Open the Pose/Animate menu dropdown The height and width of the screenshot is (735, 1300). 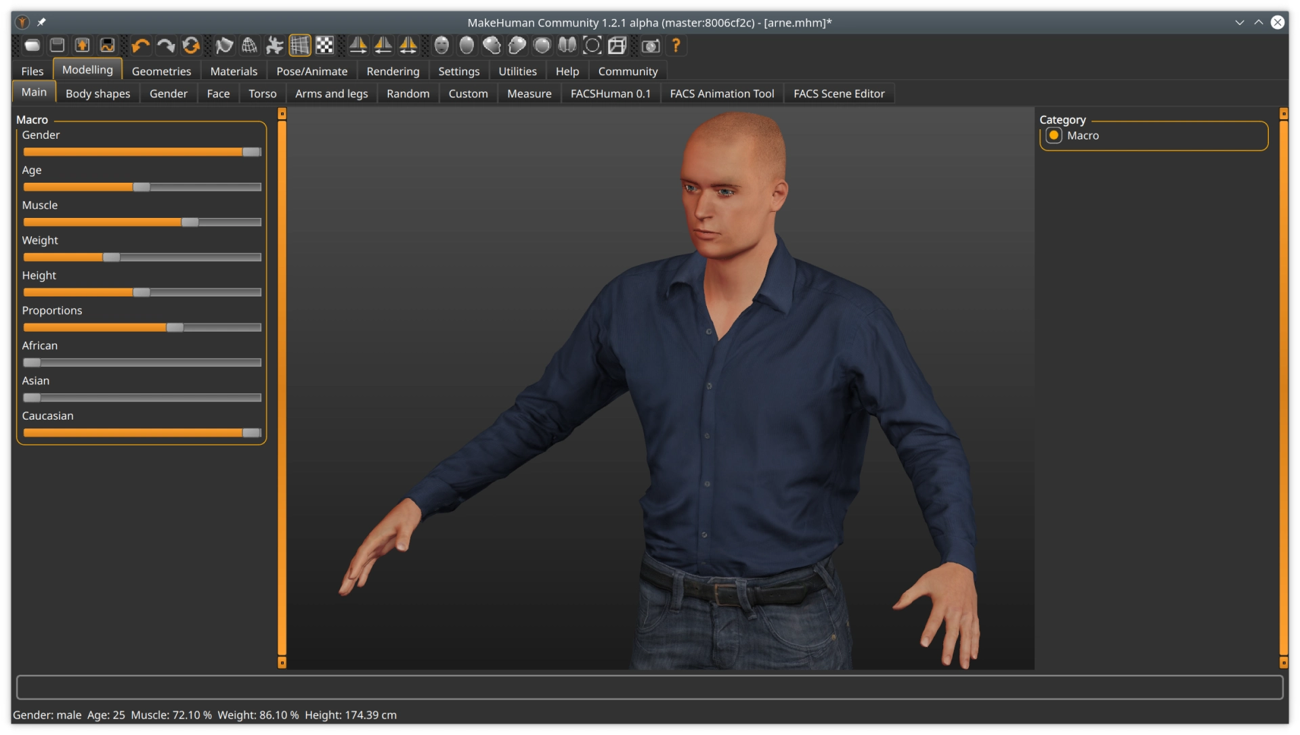(x=311, y=70)
